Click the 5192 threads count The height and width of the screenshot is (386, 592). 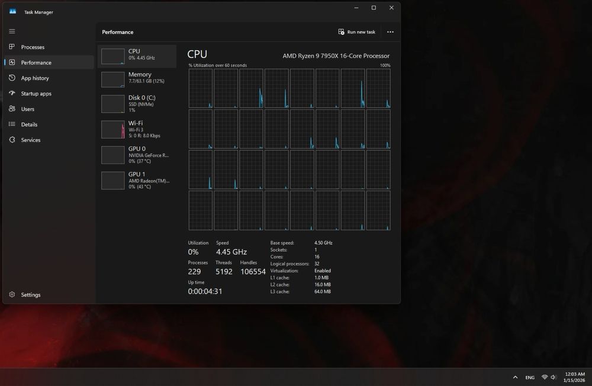[224, 272]
